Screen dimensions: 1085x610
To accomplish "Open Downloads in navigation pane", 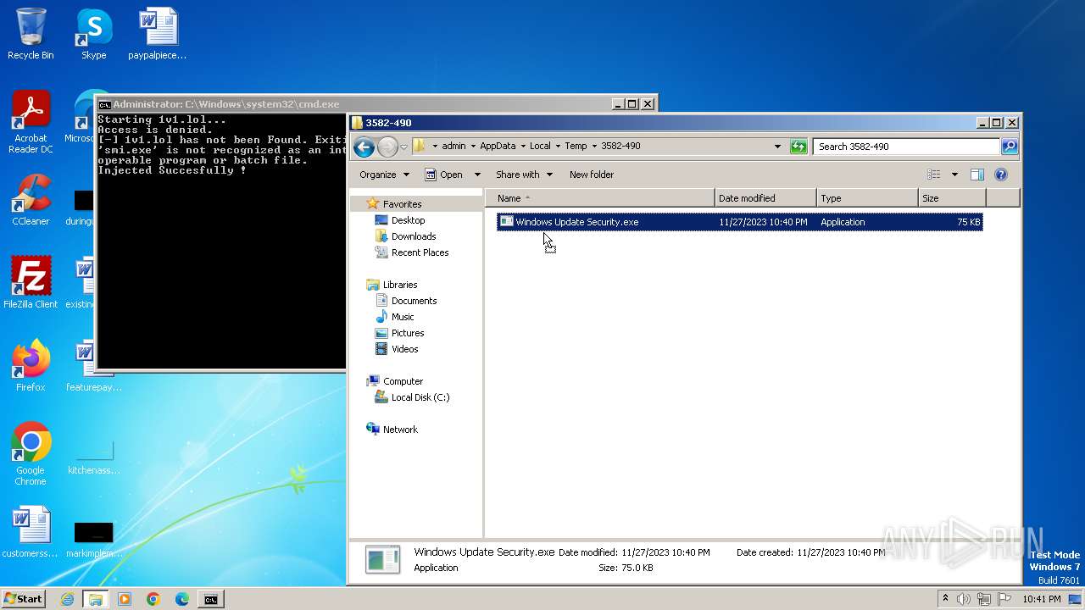I will pyautogui.click(x=414, y=236).
